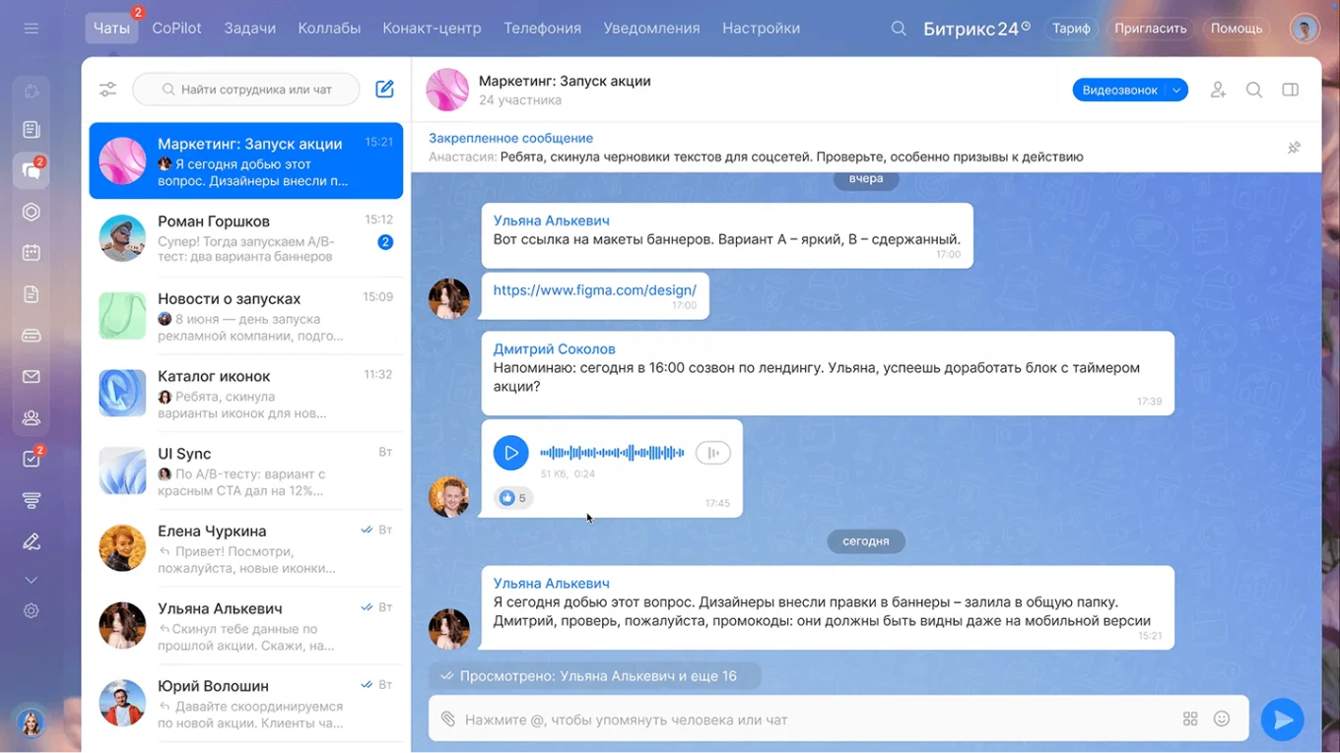Open Mail from the left sidebar
This screenshot has width=1340, height=753.
click(x=31, y=375)
